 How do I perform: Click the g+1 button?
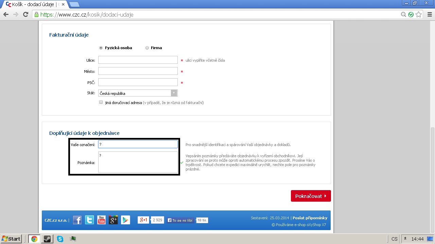pos(143,220)
